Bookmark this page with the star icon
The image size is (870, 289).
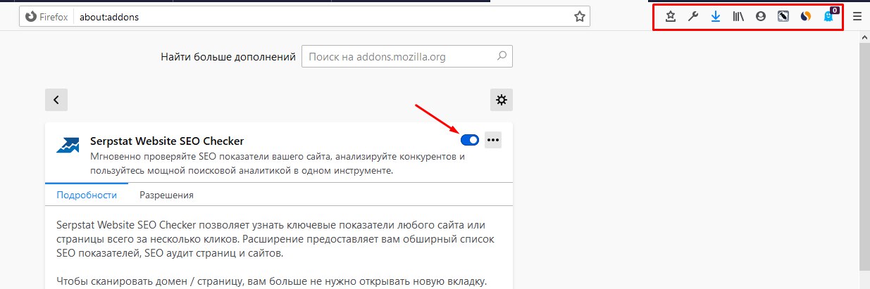click(x=579, y=17)
